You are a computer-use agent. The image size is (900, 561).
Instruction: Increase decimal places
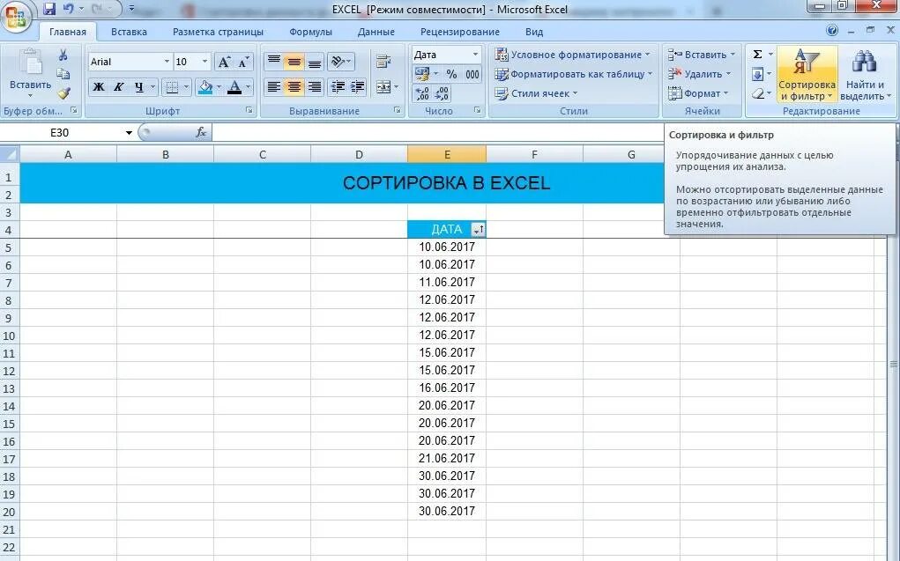[x=422, y=93]
